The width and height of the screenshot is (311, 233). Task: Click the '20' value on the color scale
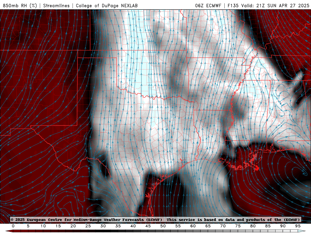tap(73, 226)
